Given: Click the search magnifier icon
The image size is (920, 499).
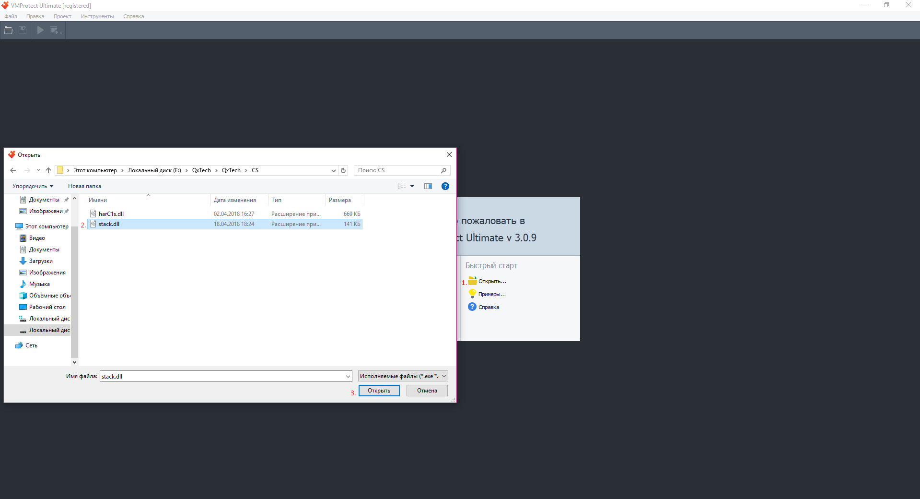Looking at the screenshot, I should click(x=444, y=170).
